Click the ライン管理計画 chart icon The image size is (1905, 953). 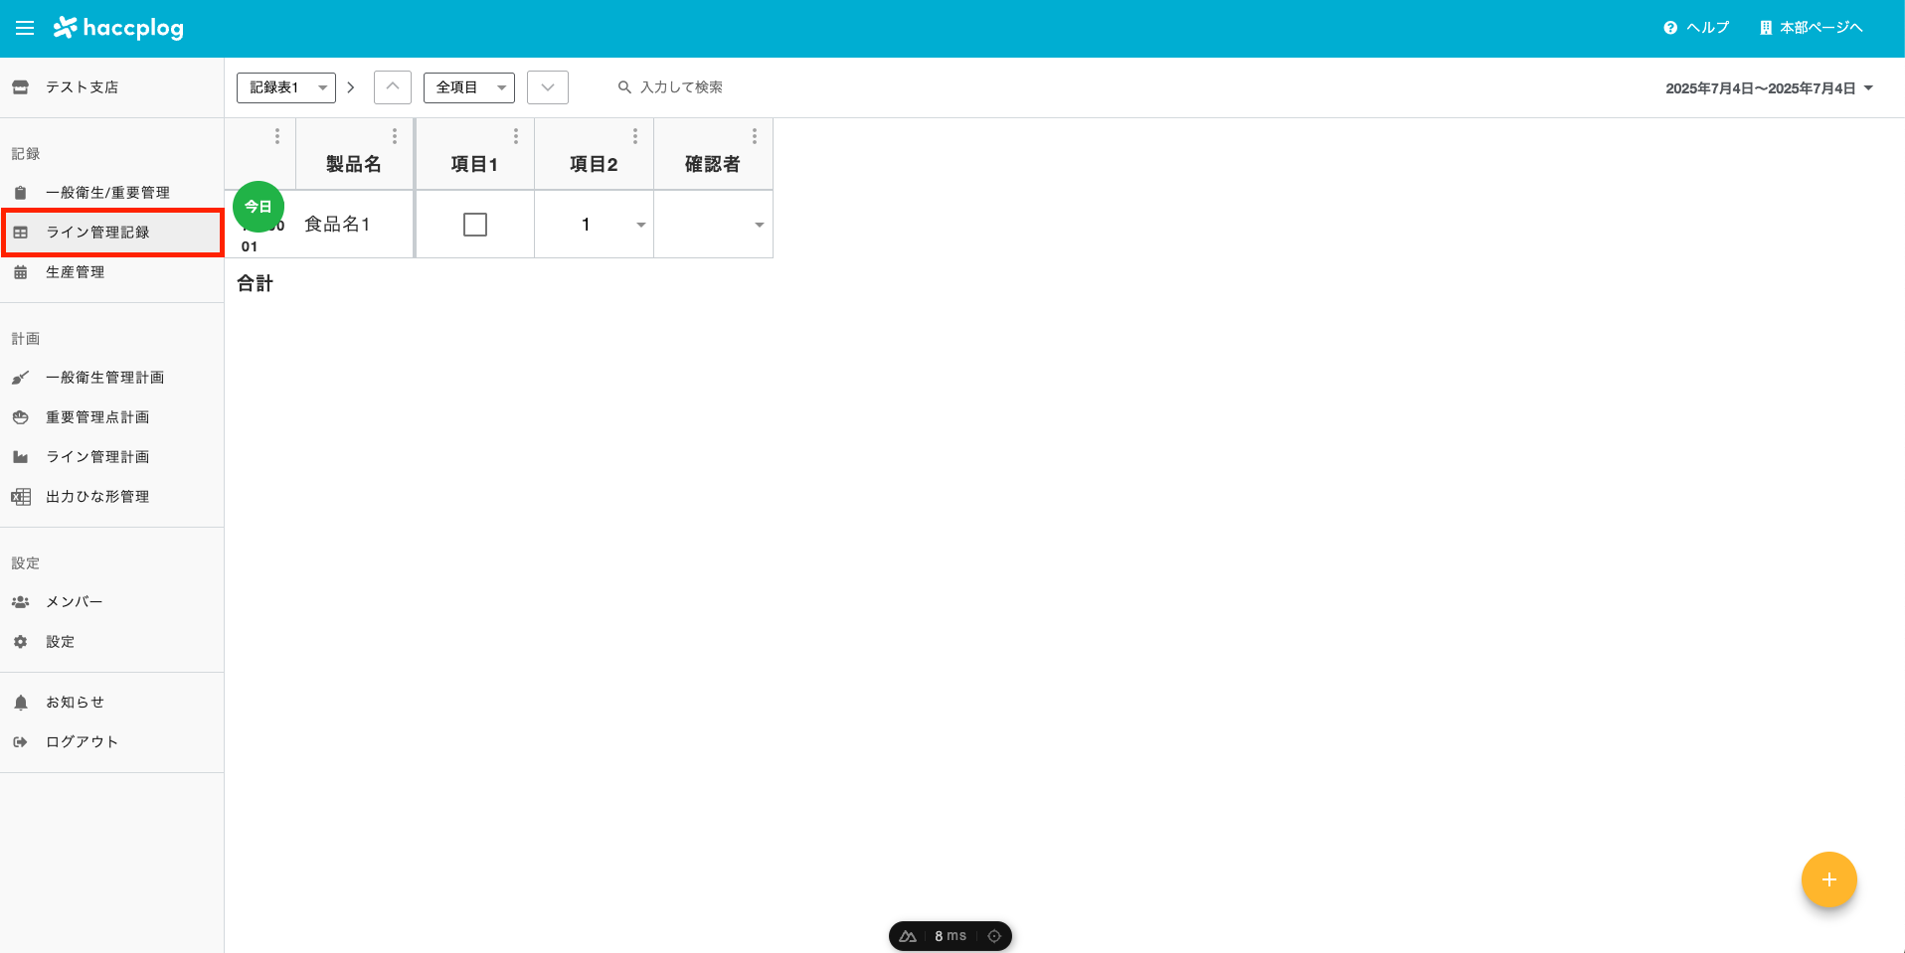21,456
